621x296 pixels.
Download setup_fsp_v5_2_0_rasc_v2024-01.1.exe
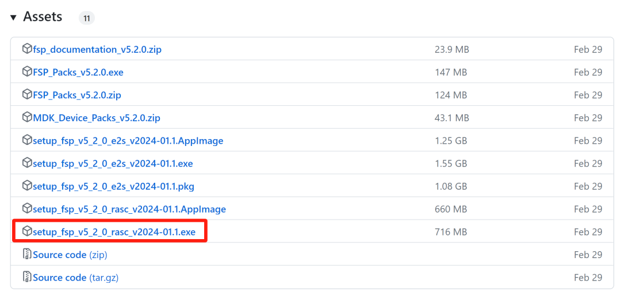point(114,232)
